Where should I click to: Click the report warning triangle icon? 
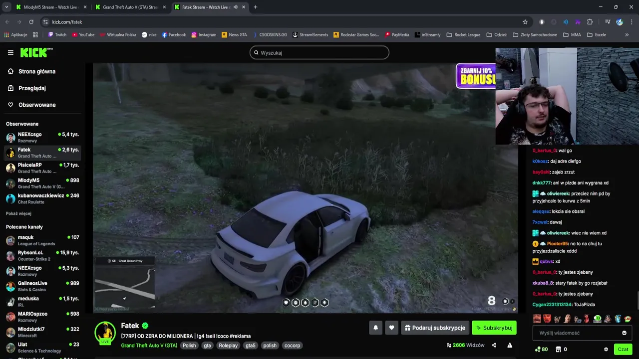coord(510,345)
